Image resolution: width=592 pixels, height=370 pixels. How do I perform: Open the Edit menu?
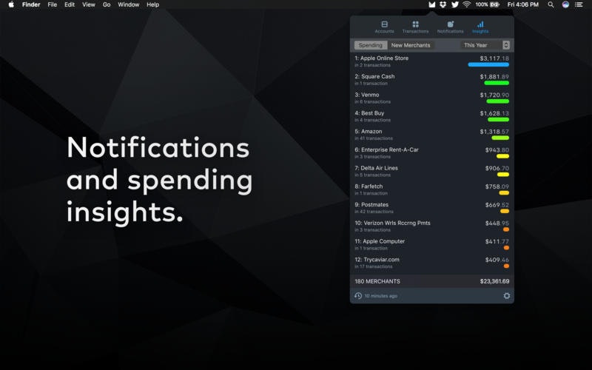pos(70,4)
